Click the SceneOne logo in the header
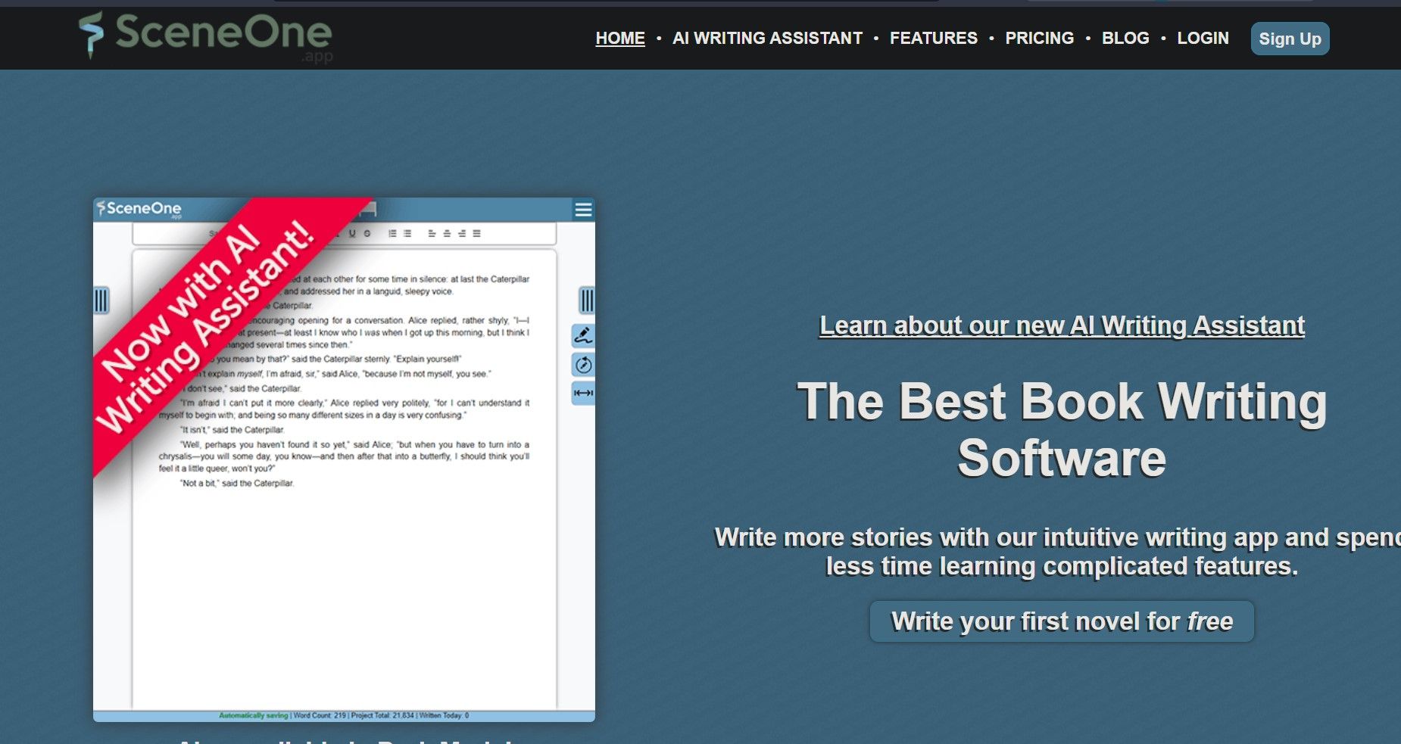The width and height of the screenshot is (1401, 744). [x=205, y=36]
